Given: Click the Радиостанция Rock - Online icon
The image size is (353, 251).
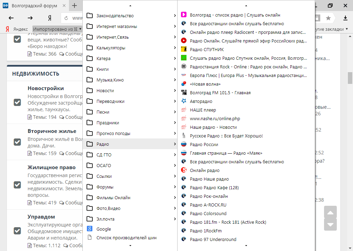Looking at the screenshot, I should pyautogui.click(x=184, y=67).
